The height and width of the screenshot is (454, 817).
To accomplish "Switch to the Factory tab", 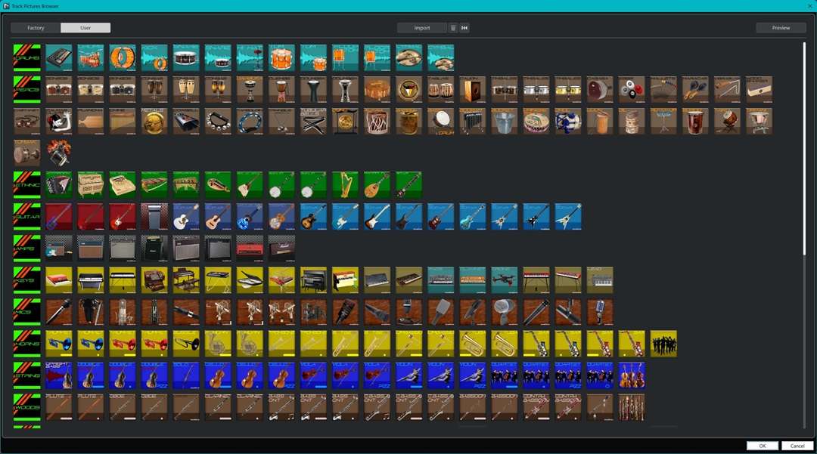I will point(36,28).
